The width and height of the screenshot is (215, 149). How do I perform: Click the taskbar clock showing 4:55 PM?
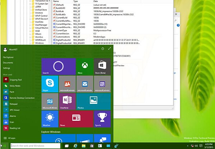(x=209, y=146)
